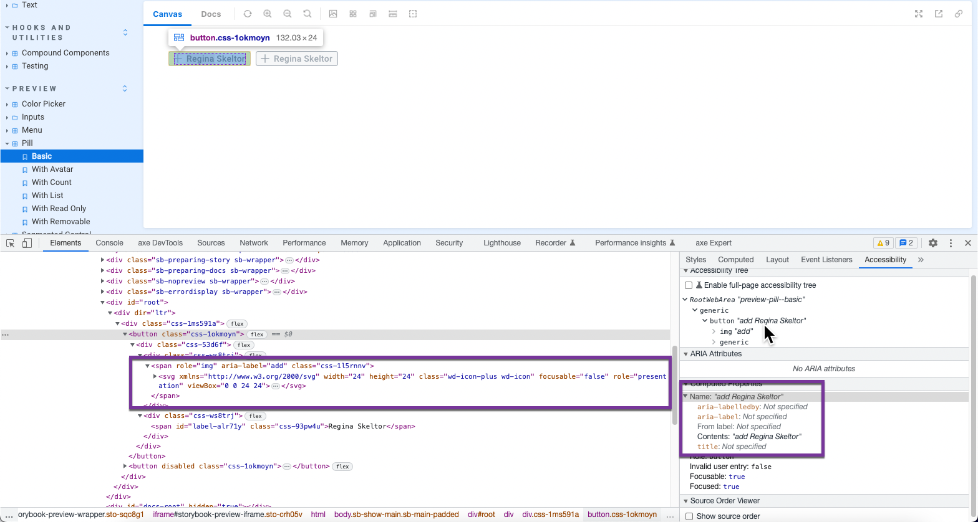Zoom out on the canvas
The image size is (978, 522).
coord(288,14)
